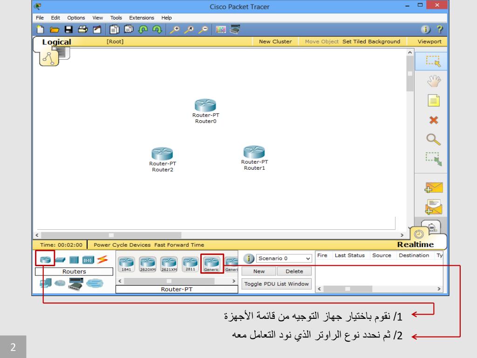Screen dimensions: 477x358
Task: Click the New Cluster button
Action: 275,41
